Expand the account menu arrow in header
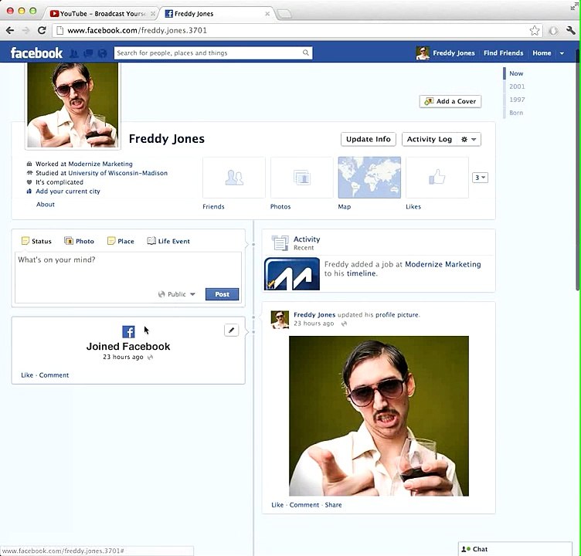Screen dimensions: 581x556 [x=562, y=53]
